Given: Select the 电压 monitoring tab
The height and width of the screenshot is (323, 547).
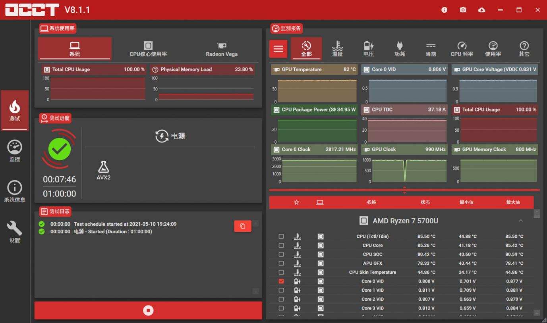Looking at the screenshot, I should pos(369,49).
